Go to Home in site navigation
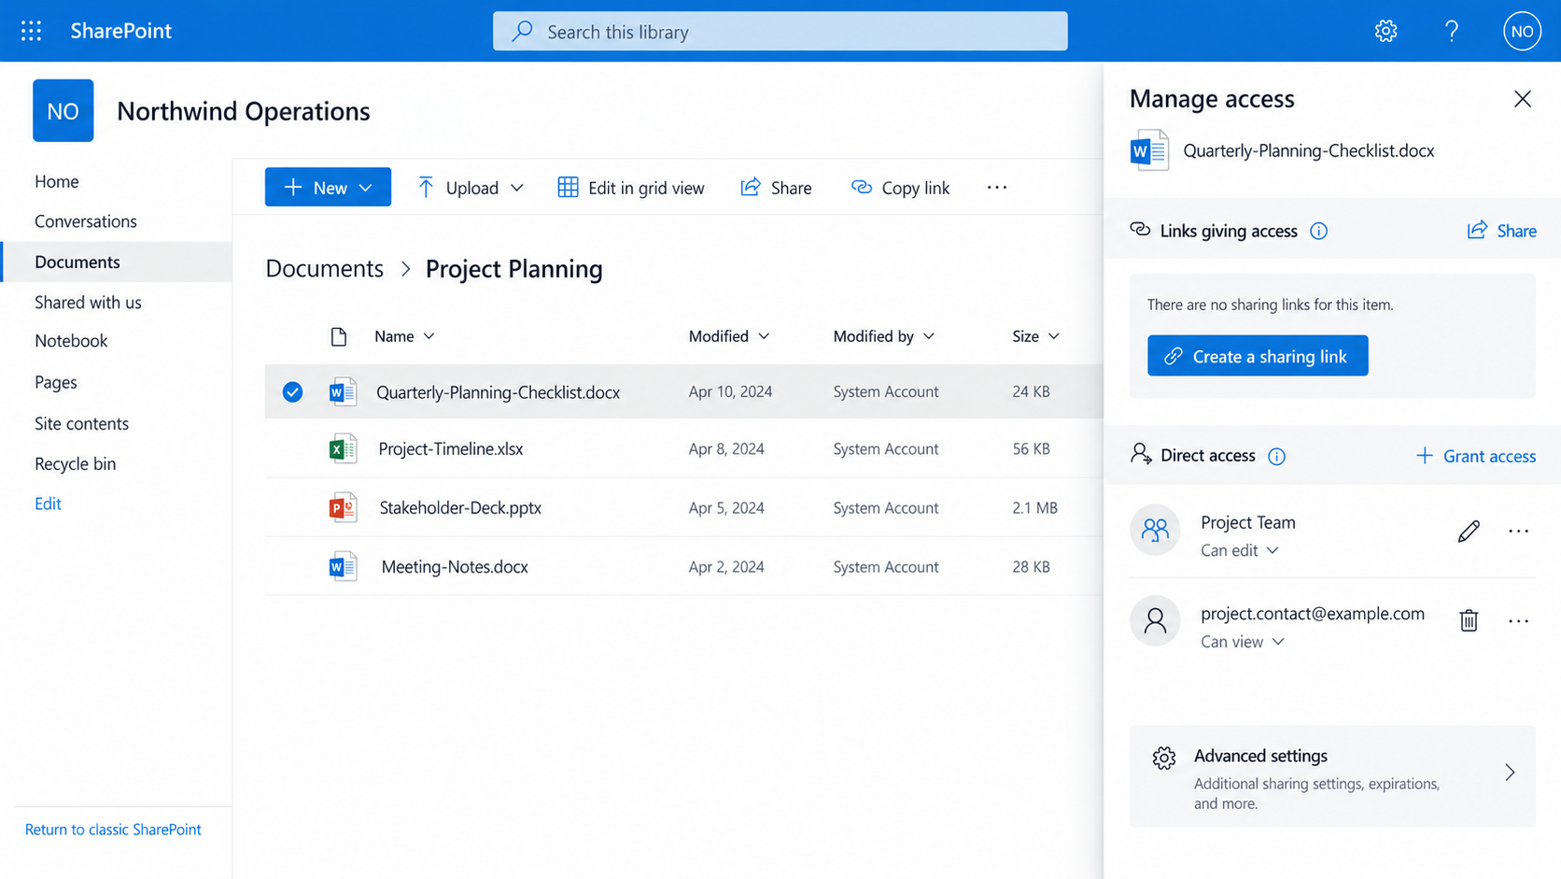The height and width of the screenshot is (879, 1561). pyautogui.click(x=57, y=181)
